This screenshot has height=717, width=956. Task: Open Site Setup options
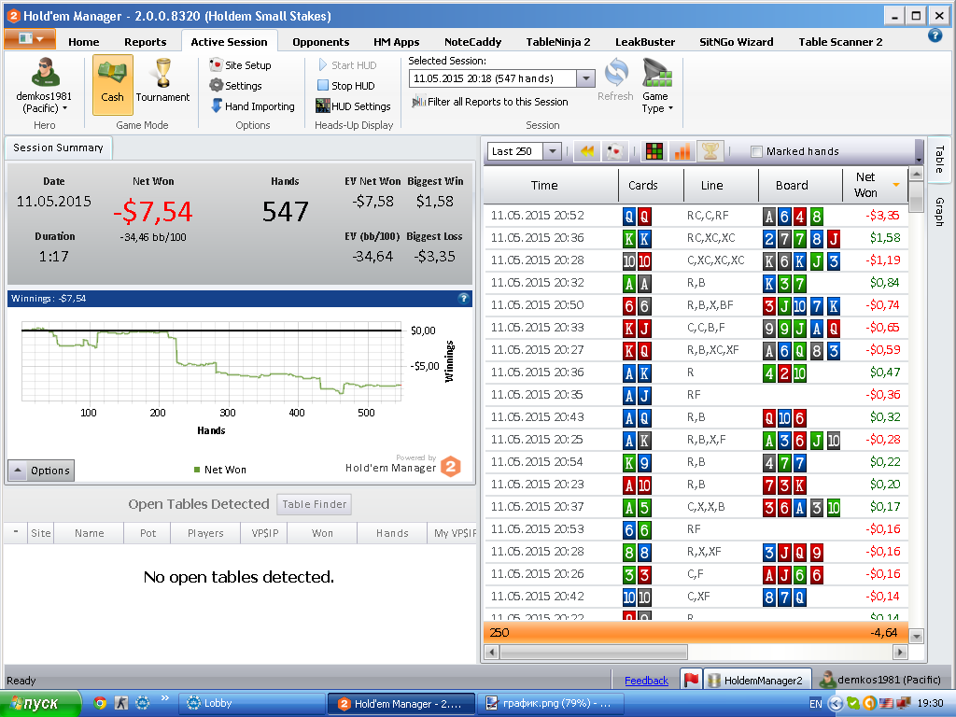240,64
